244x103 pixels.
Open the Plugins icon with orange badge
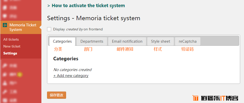coord(5,75)
